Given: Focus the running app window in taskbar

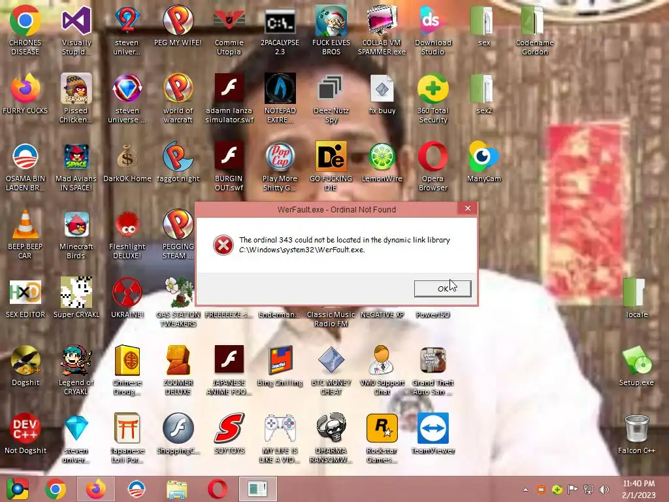Looking at the screenshot, I should coord(257,489).
